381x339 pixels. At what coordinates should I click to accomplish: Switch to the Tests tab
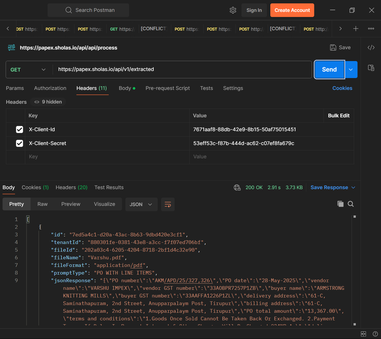coord(206,88)
